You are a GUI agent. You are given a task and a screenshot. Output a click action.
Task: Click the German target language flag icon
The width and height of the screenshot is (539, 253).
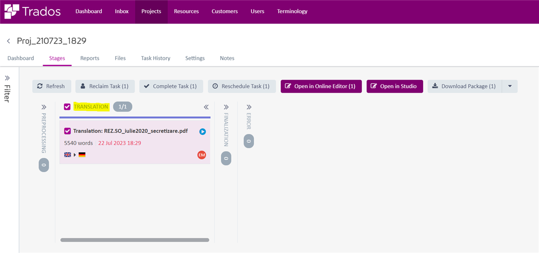point(82,155)
